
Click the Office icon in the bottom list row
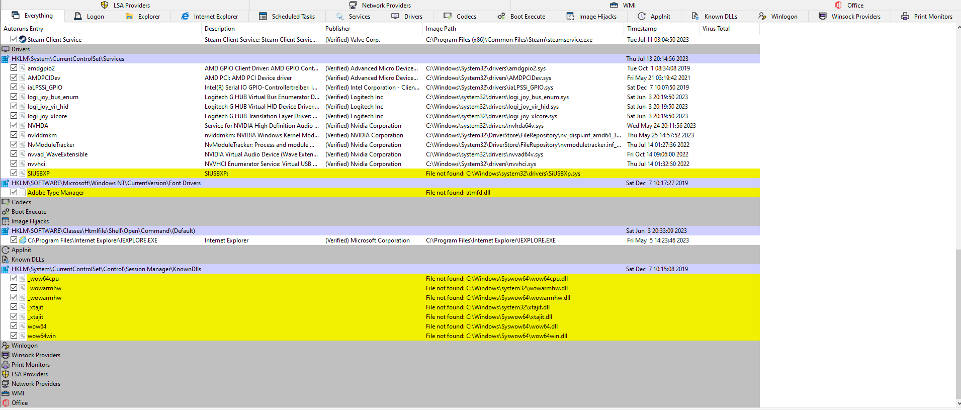6,403
